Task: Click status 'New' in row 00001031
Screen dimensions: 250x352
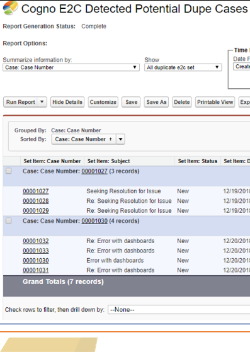Action: pos(183,270)
